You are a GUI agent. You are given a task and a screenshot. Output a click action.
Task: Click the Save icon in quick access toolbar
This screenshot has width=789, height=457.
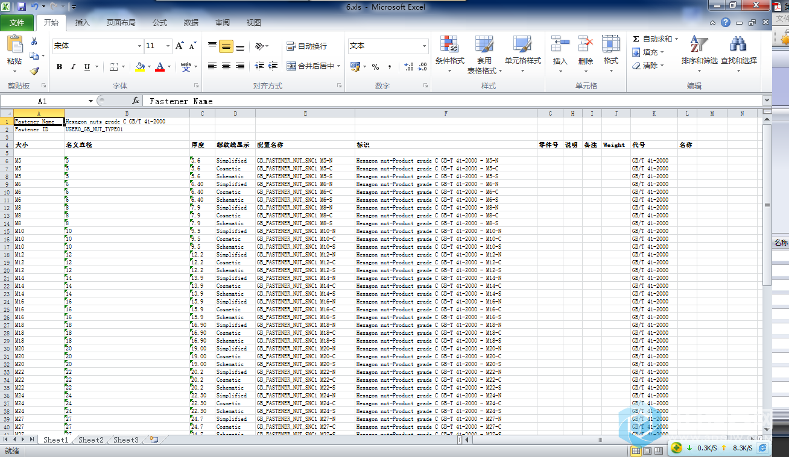[x=22, y=7]
